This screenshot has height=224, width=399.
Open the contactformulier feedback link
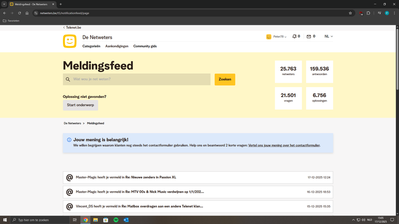coord(284,145)
